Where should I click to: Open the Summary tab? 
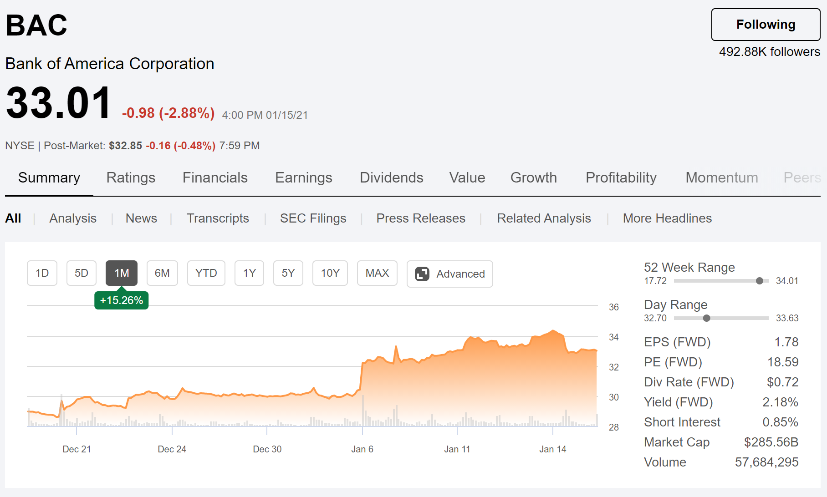pos(49,177)
